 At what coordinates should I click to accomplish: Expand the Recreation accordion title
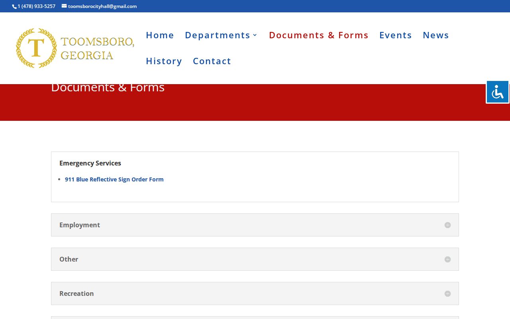[76, 293]
